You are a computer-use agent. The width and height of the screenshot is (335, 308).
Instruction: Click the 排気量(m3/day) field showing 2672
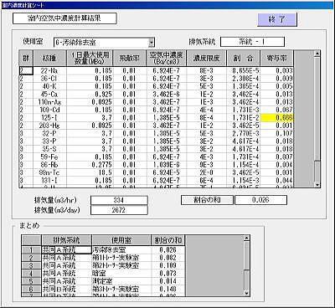click(x=119, y=210)
